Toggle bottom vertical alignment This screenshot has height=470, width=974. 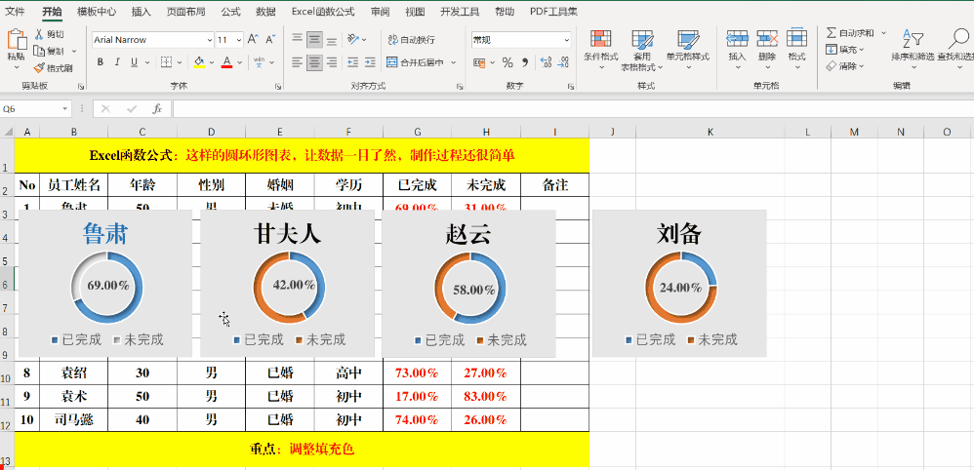click(332, 40)
